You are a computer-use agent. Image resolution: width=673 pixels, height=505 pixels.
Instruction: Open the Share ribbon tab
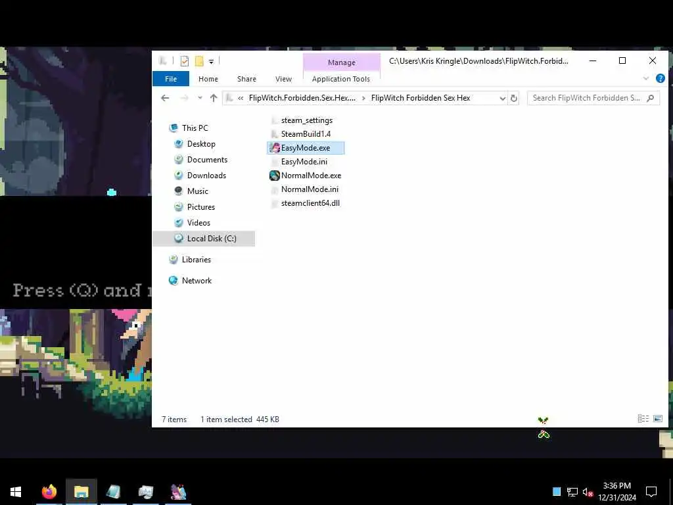(246, 79)
